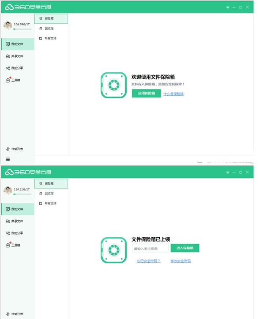Open 我的文件 in top window sidebar

pyautogui.click(x=18, y=44)
